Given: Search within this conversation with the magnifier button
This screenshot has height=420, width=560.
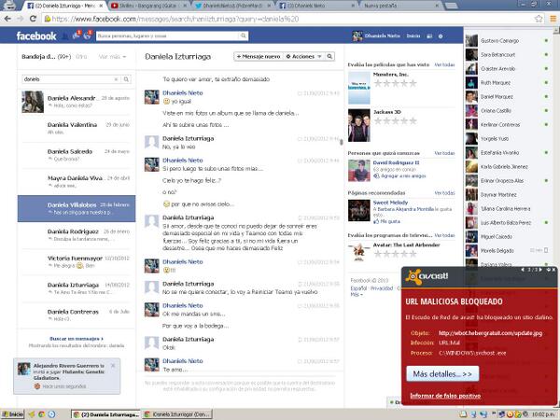Looking at the screenshot, I should click(x=330, y=56).
